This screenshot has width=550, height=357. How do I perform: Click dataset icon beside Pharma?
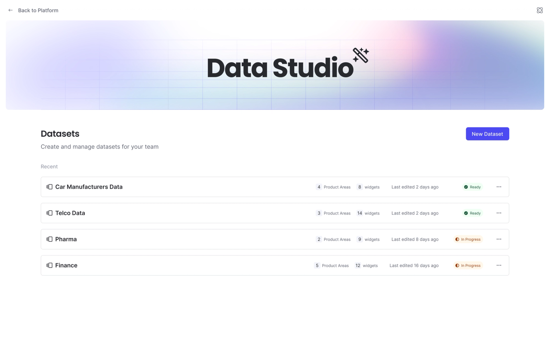[x=49, y=239]
